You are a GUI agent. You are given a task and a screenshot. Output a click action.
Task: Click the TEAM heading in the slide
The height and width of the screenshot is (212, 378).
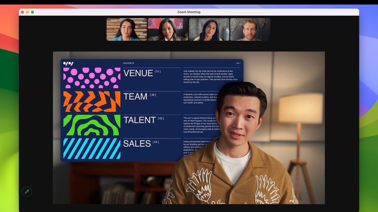click(135, 97)
